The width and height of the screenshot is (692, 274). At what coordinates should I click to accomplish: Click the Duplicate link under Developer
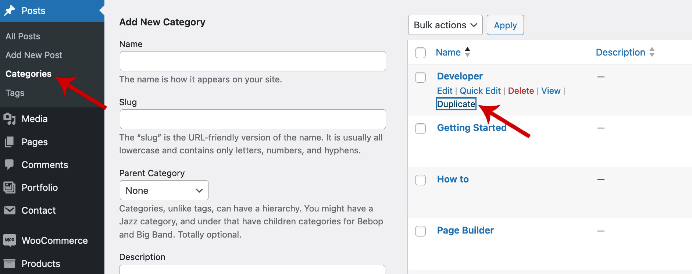pyautogui.click(x=456, y=104)
